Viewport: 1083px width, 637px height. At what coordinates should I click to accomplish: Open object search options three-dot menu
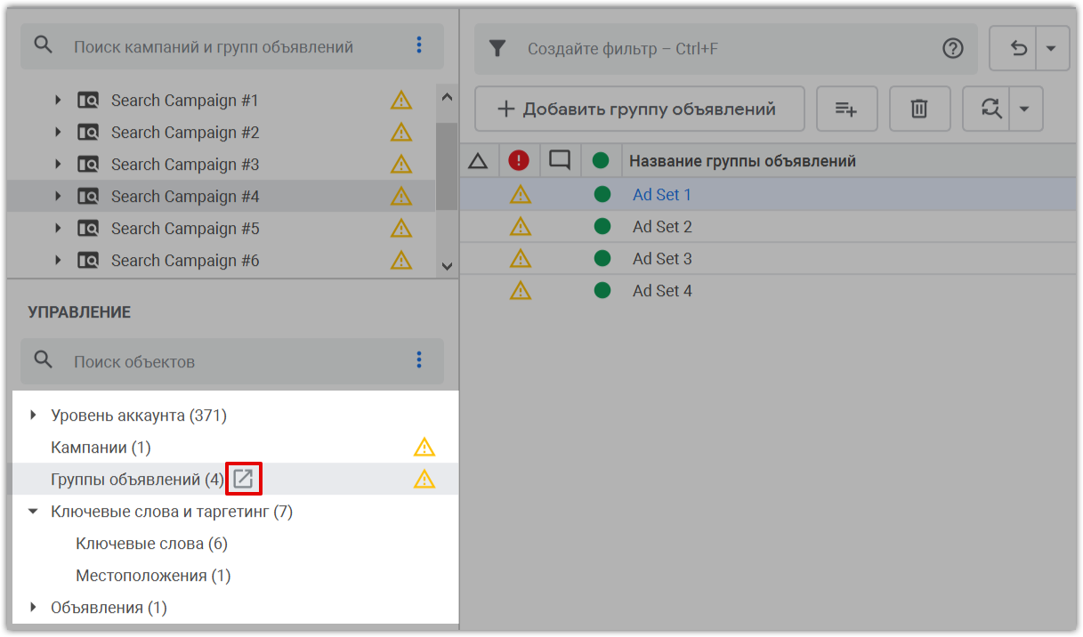coord(419,360)
